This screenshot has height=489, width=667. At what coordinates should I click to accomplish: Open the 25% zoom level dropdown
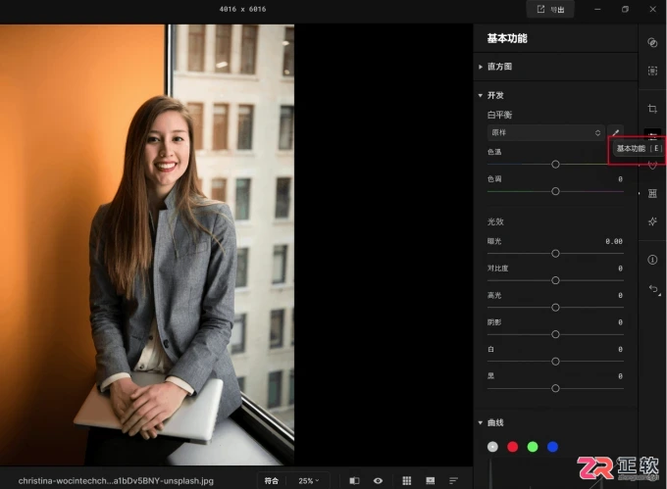pyautogui.click(x=308, y=480)
